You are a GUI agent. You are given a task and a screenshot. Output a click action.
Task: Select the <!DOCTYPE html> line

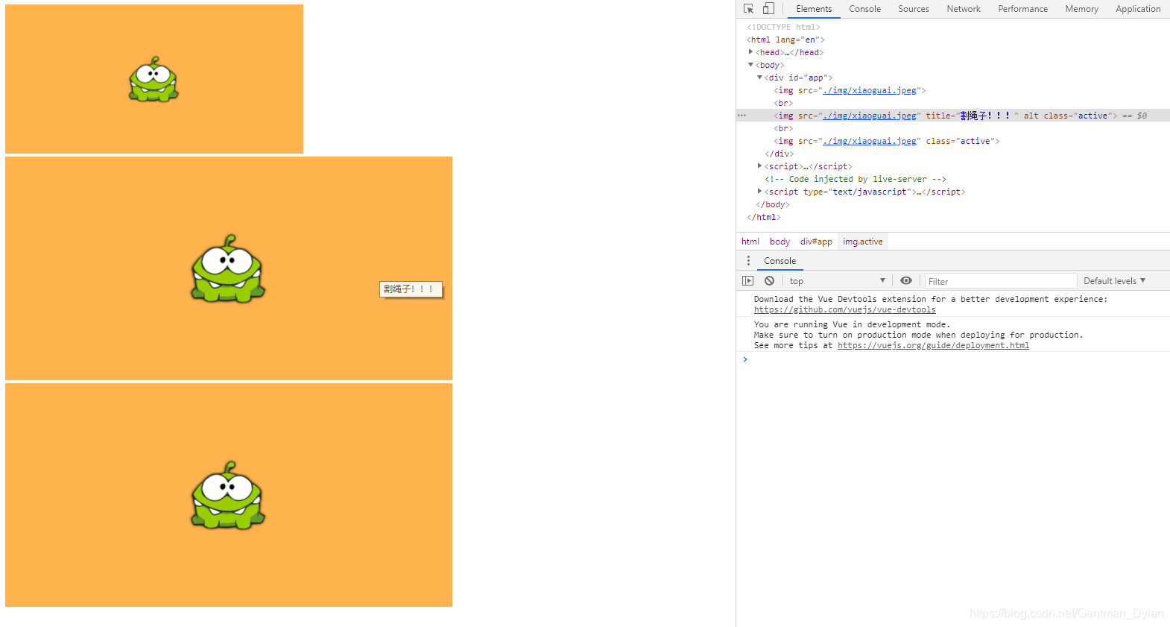coord(783,27)
